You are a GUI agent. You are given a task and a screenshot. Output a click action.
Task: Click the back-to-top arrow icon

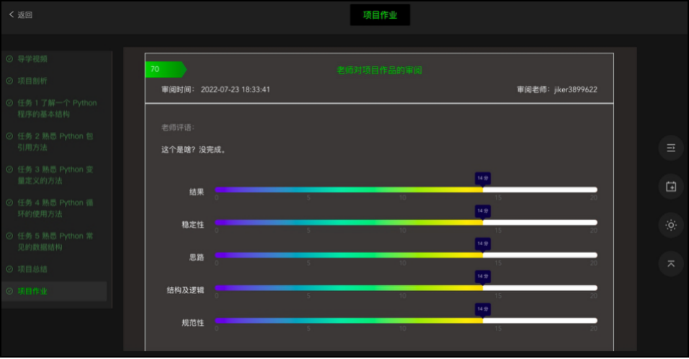click(670, 264)
